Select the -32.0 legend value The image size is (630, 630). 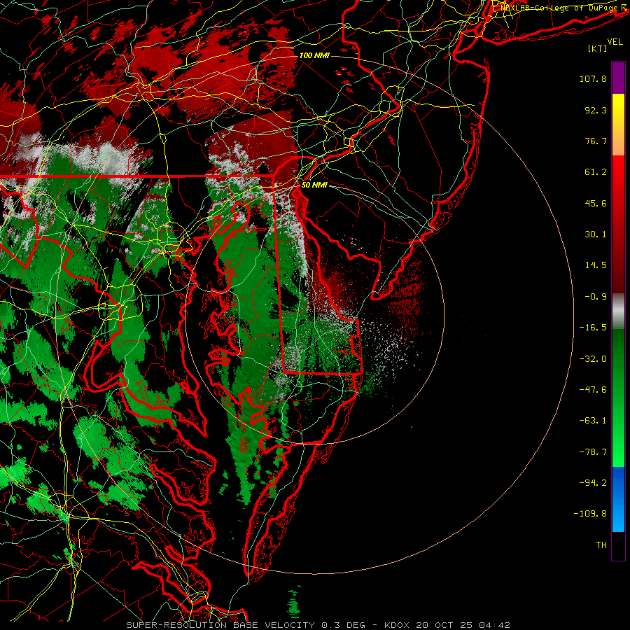(593, 359)
